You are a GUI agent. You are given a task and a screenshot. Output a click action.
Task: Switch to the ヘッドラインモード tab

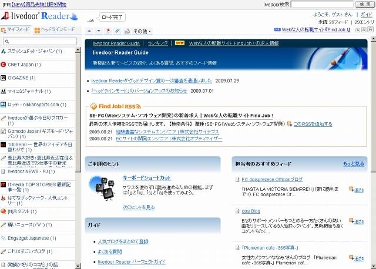tap(55, 30)
